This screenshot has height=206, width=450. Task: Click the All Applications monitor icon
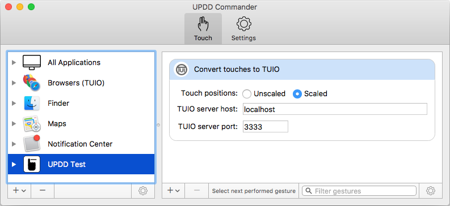pos(32,62)
